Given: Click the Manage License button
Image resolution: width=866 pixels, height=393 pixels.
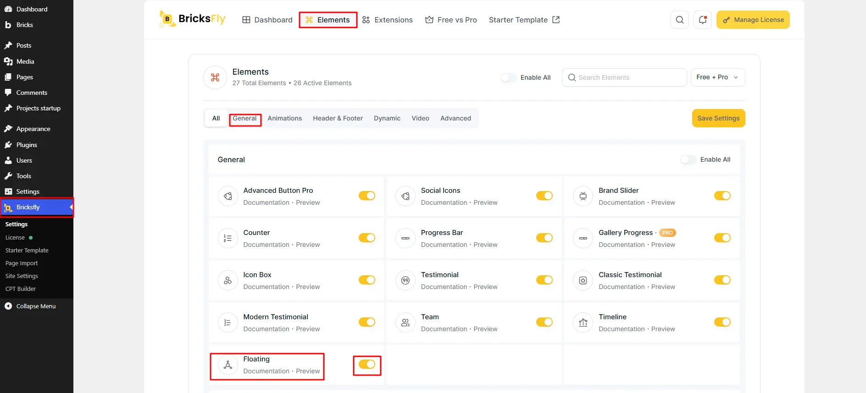Looking at the screenshot, I should [x=753, y=20].
